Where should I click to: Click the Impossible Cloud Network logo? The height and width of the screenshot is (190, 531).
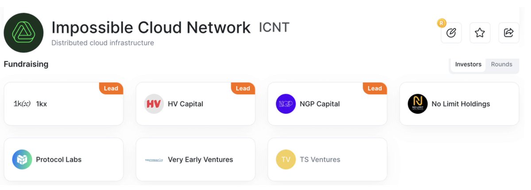click(x=24, y=33)
